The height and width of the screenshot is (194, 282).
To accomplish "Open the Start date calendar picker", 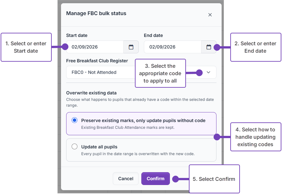I will (131, 47).
